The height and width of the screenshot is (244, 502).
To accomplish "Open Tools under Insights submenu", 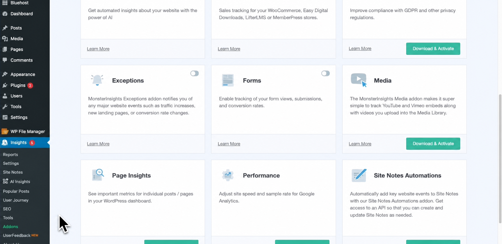I will pos(8,218).
